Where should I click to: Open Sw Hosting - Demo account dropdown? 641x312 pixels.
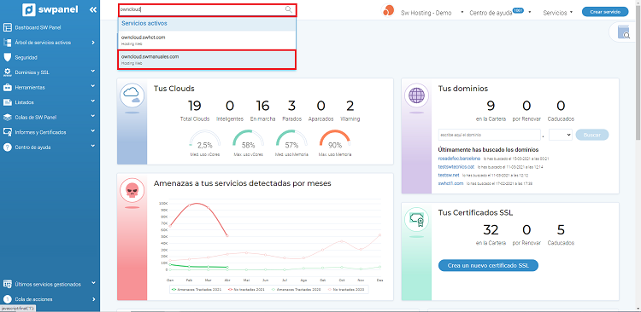(432, 13)
